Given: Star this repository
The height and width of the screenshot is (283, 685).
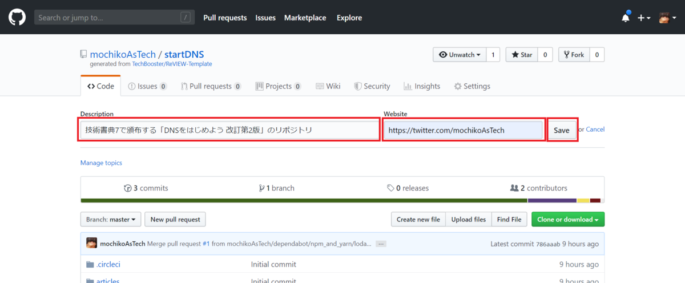Looking at the screenshot, I should 522,55.
